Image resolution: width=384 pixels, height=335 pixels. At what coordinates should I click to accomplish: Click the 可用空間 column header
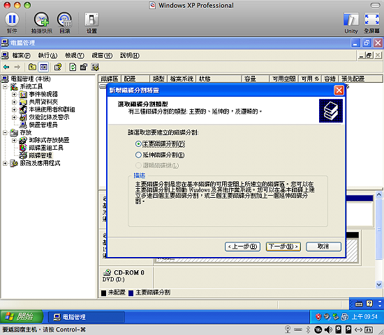[284, 79]
